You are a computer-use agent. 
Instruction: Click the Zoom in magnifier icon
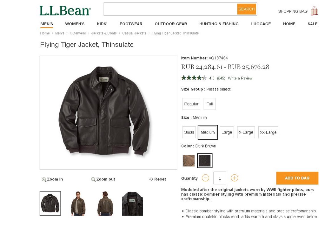44,179
